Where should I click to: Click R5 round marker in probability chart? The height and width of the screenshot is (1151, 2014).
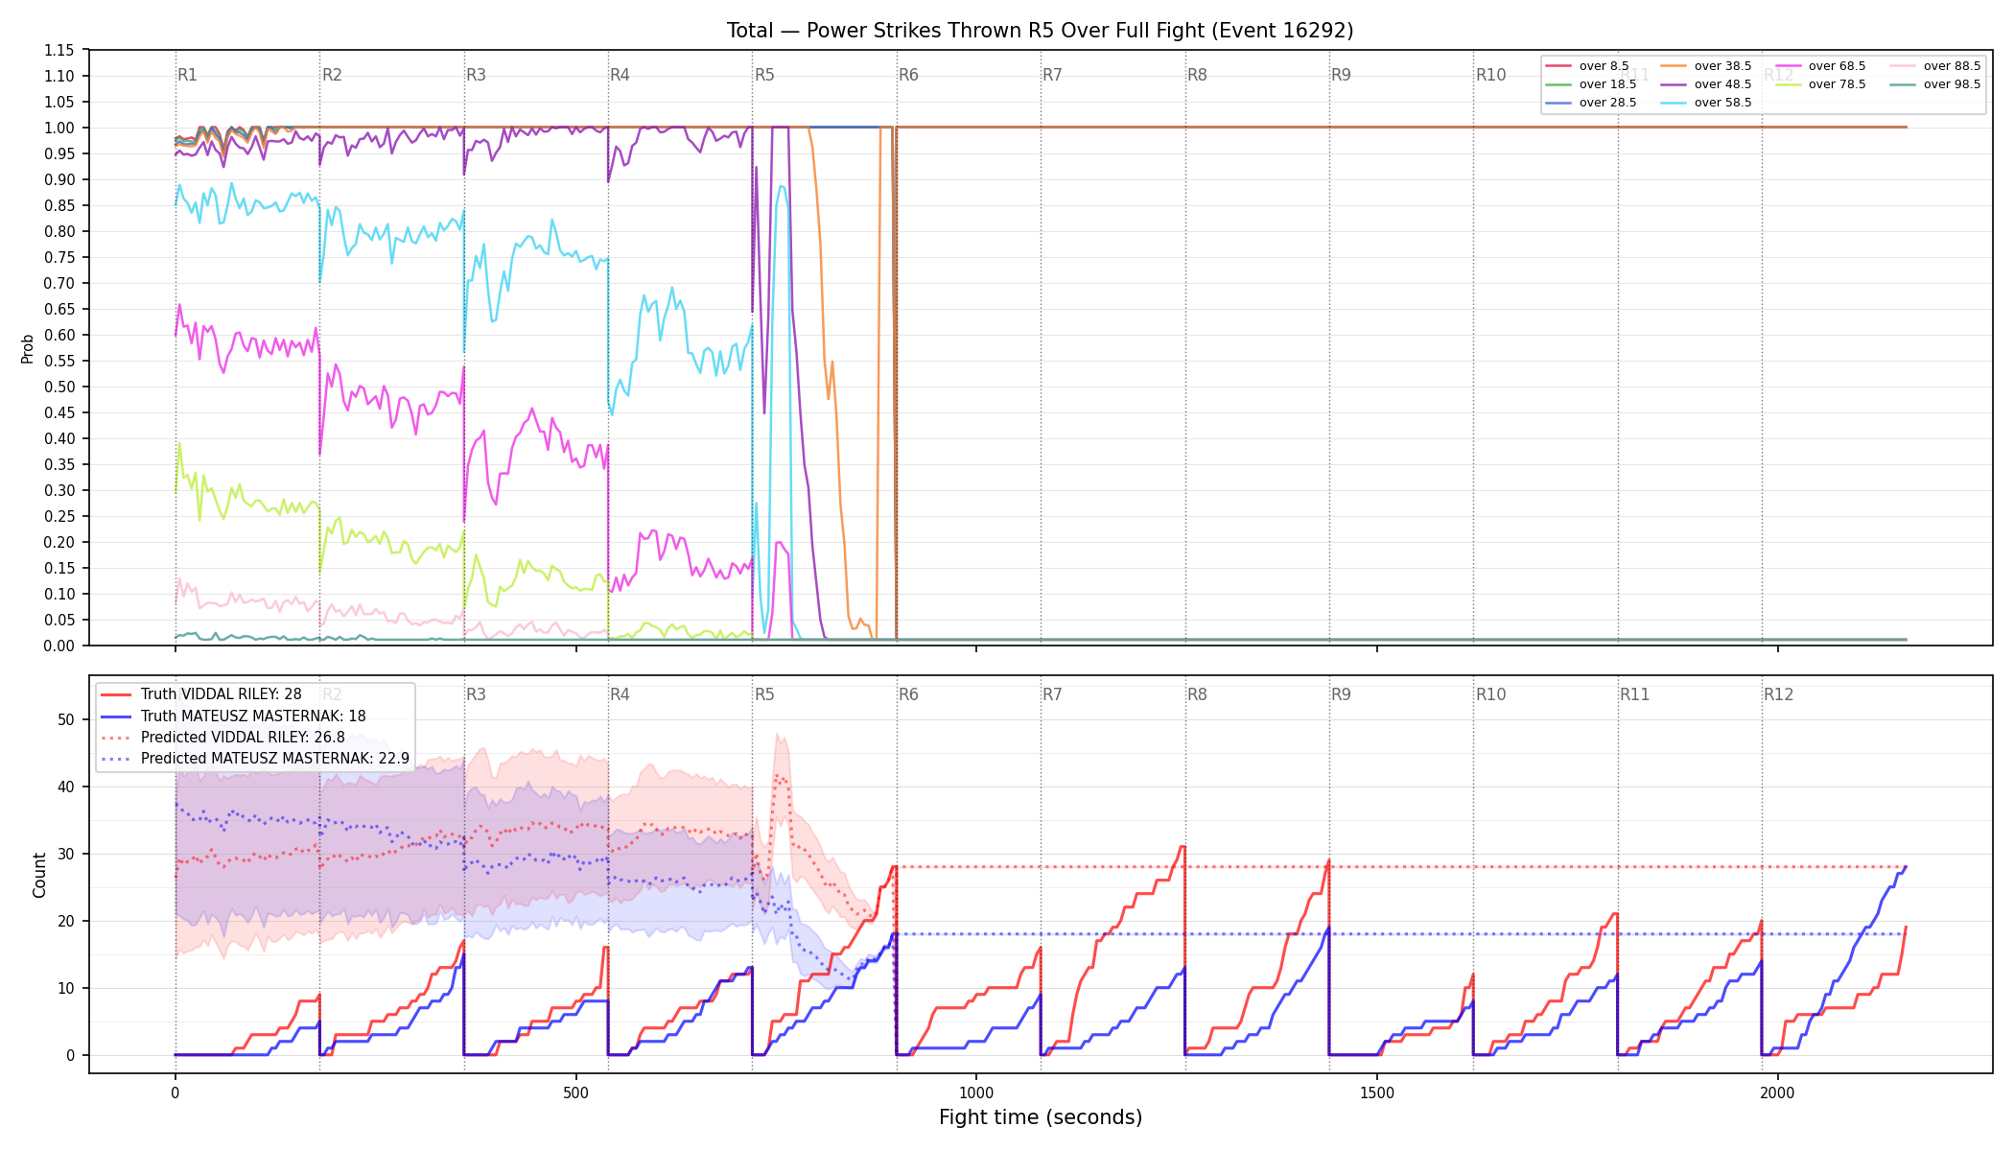[x=764, y=75]
